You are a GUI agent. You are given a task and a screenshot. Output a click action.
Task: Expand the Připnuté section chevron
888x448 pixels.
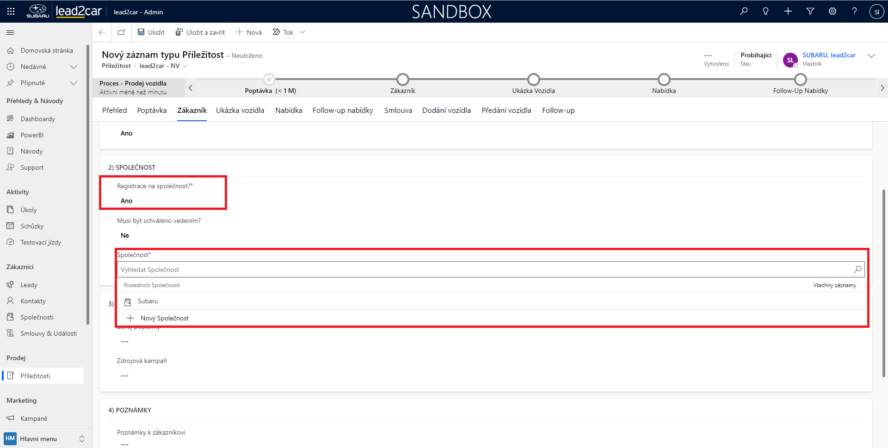click(x=73, y=83)
